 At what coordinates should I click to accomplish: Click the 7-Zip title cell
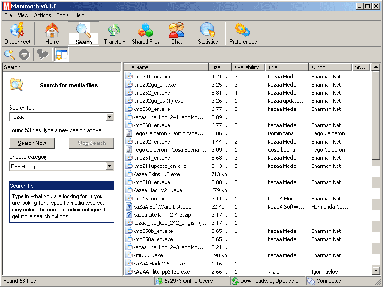pyautogui.click(x=273, y=272)
